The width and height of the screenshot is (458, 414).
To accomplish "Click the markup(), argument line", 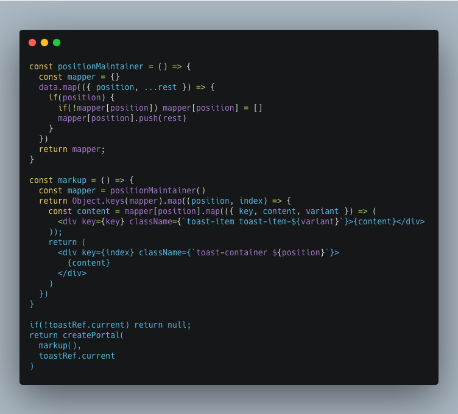I will coord(60,345).
